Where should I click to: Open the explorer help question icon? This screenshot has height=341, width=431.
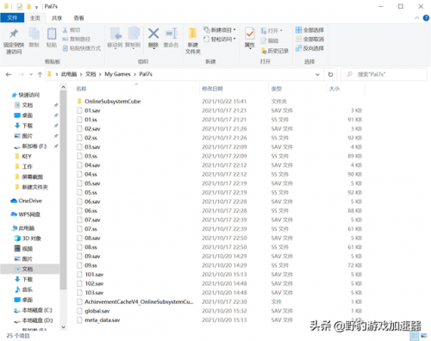426,18
